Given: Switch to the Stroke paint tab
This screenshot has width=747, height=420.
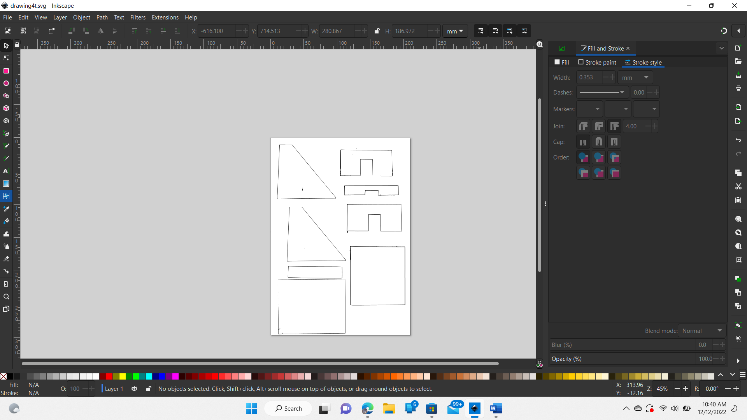Looking at the screenshot, I should (x=597, y=62).
